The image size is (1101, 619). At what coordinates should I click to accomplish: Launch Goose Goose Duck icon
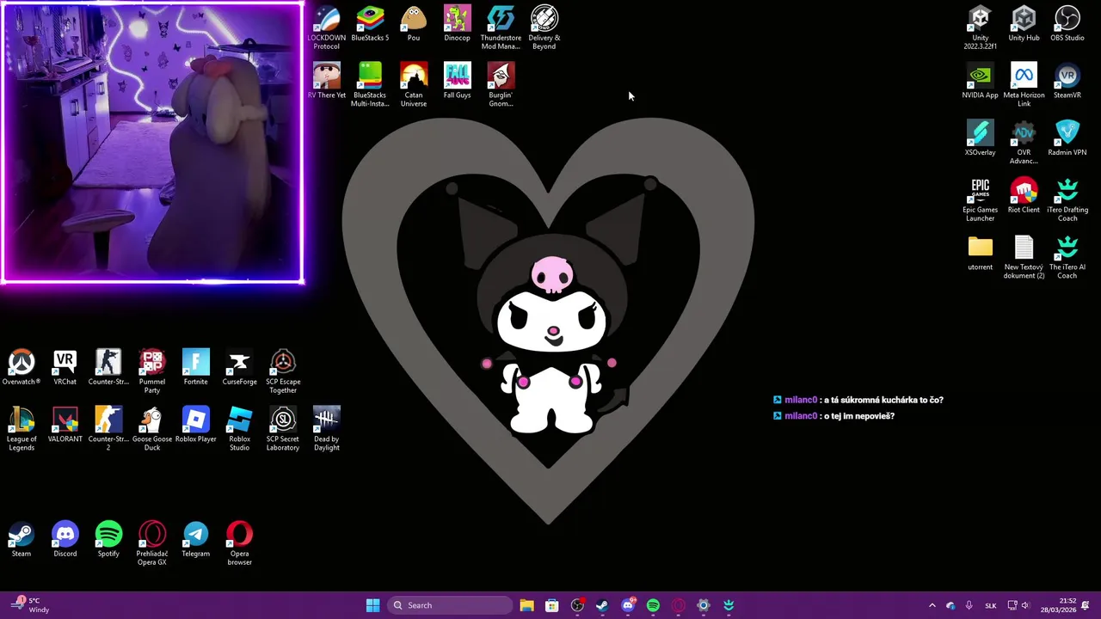(x=152, y=429)
